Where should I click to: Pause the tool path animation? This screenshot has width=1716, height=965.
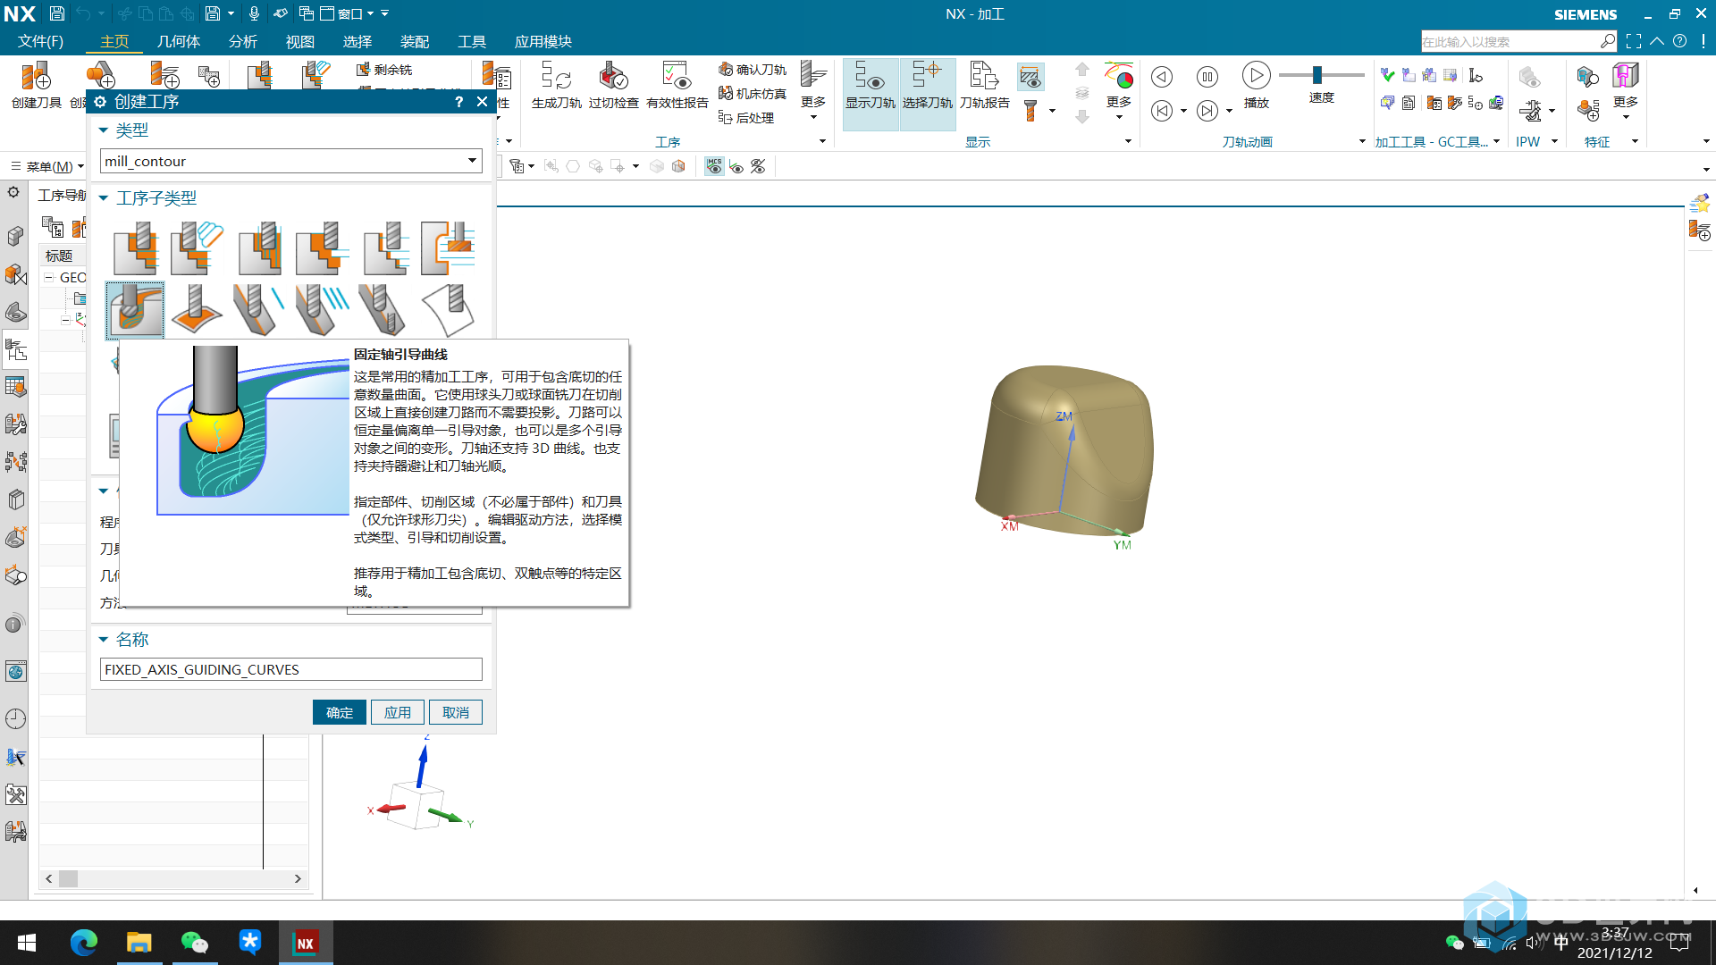1207,77
